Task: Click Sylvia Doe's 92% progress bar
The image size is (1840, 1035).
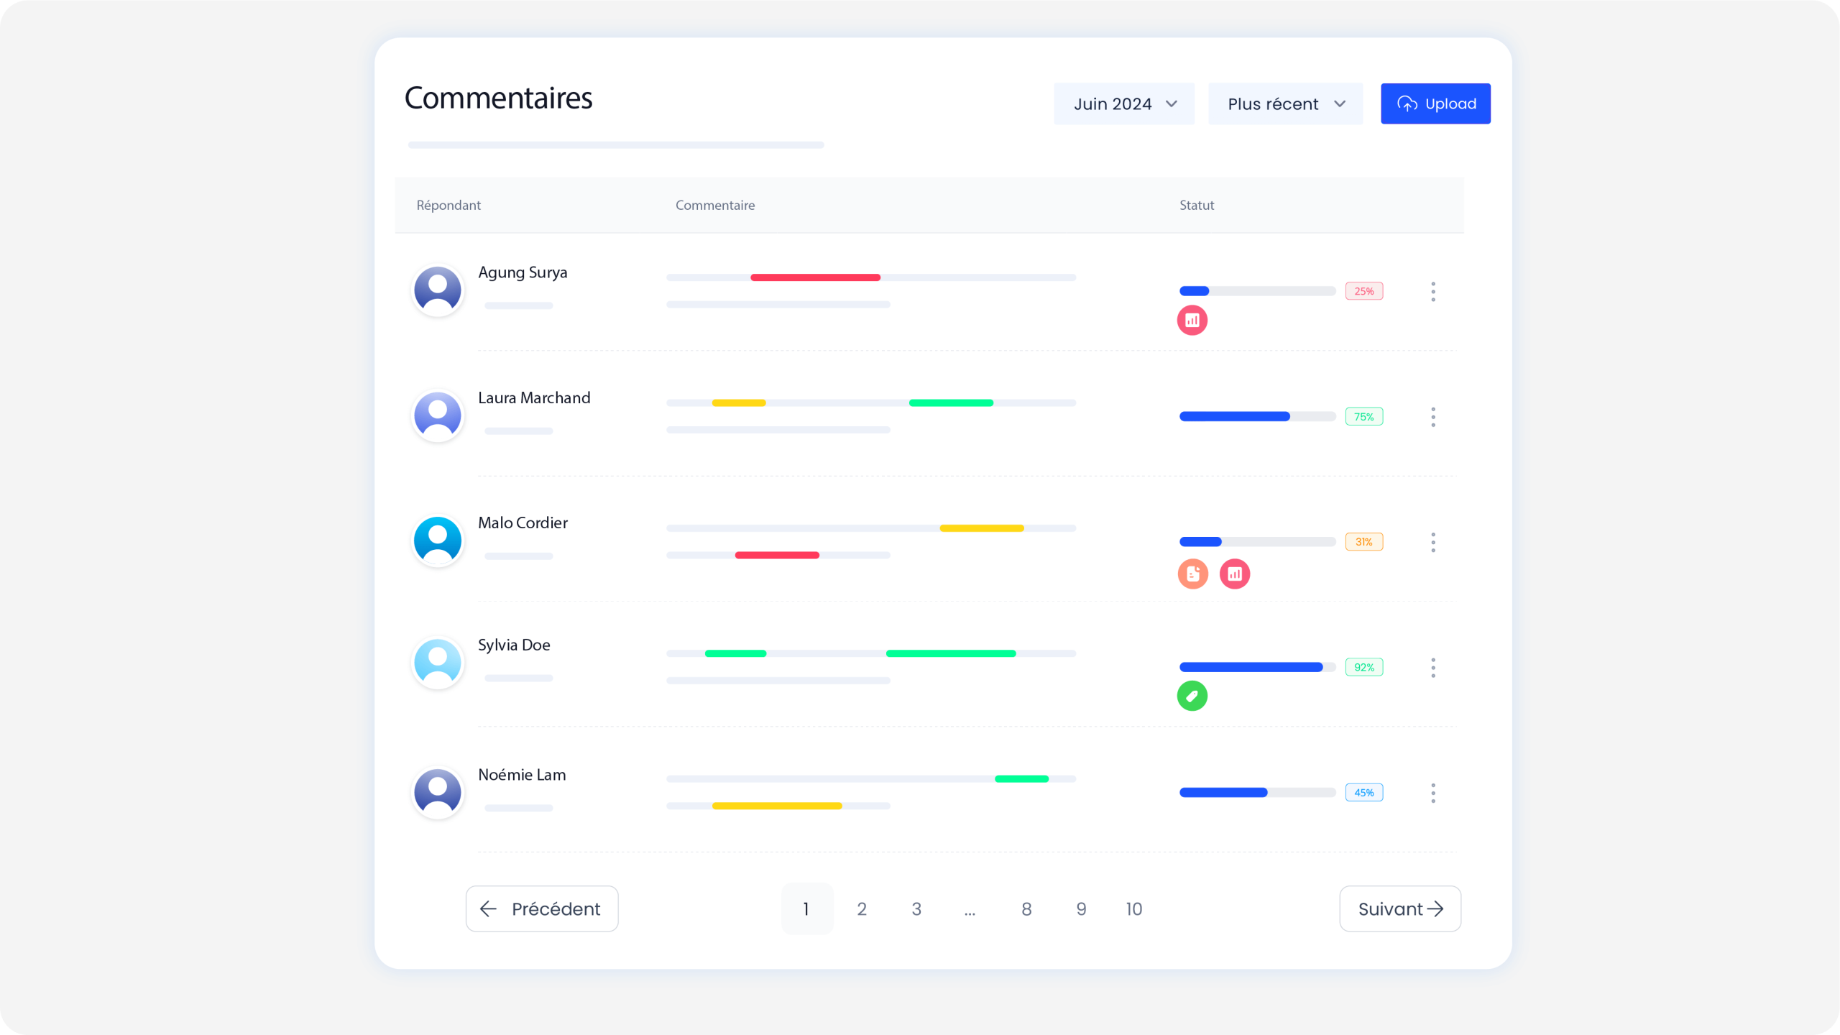Action: [1257, 667]
